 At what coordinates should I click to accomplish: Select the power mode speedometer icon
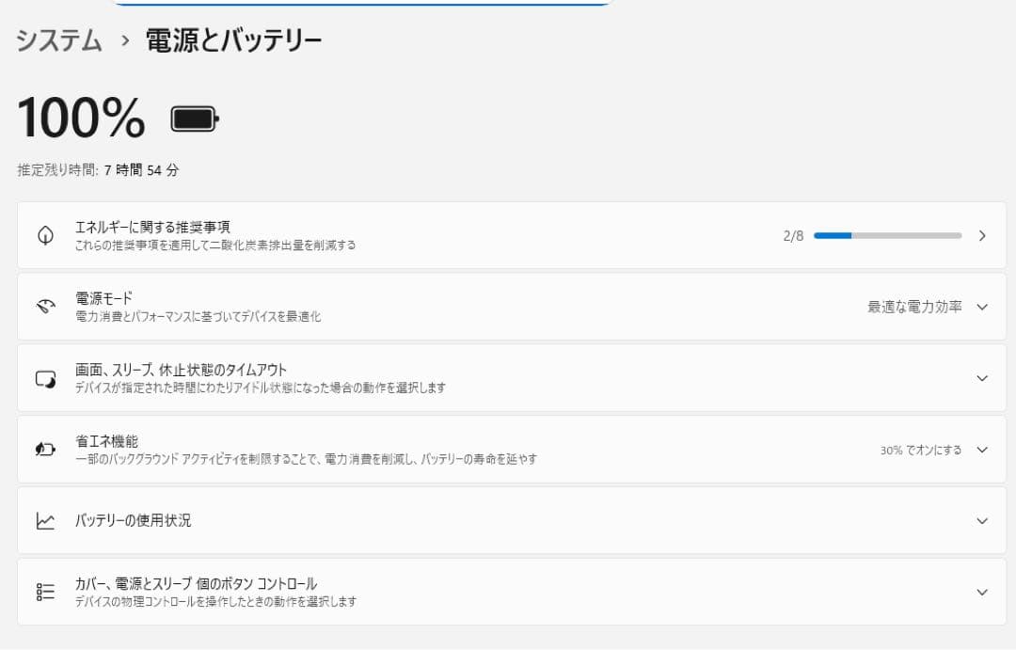pos(44,306)
